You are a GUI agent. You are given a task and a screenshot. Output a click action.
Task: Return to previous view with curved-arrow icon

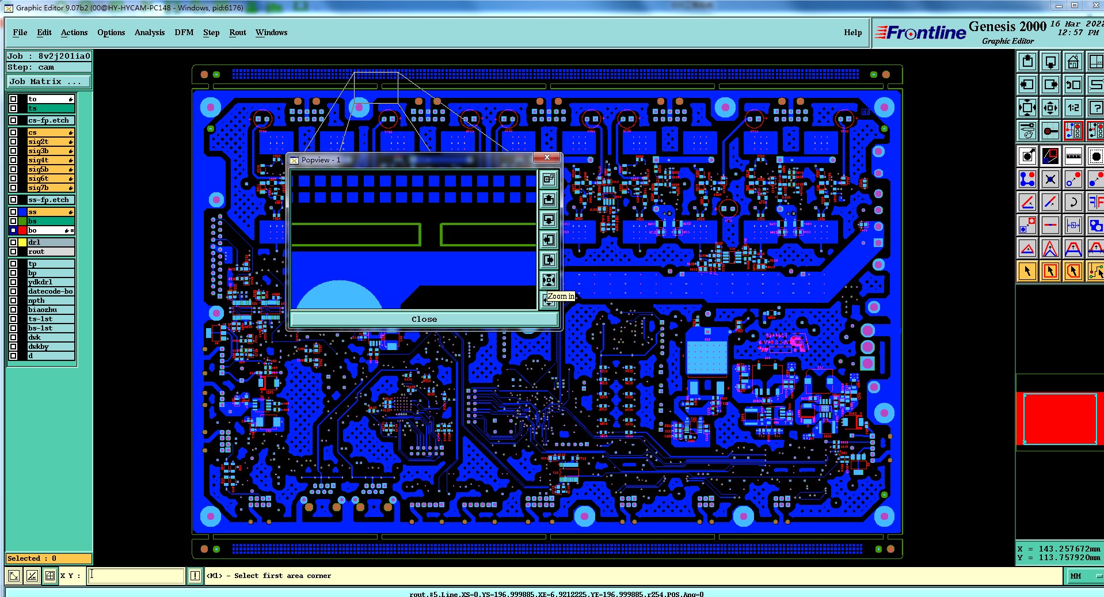coord(1073,84)
